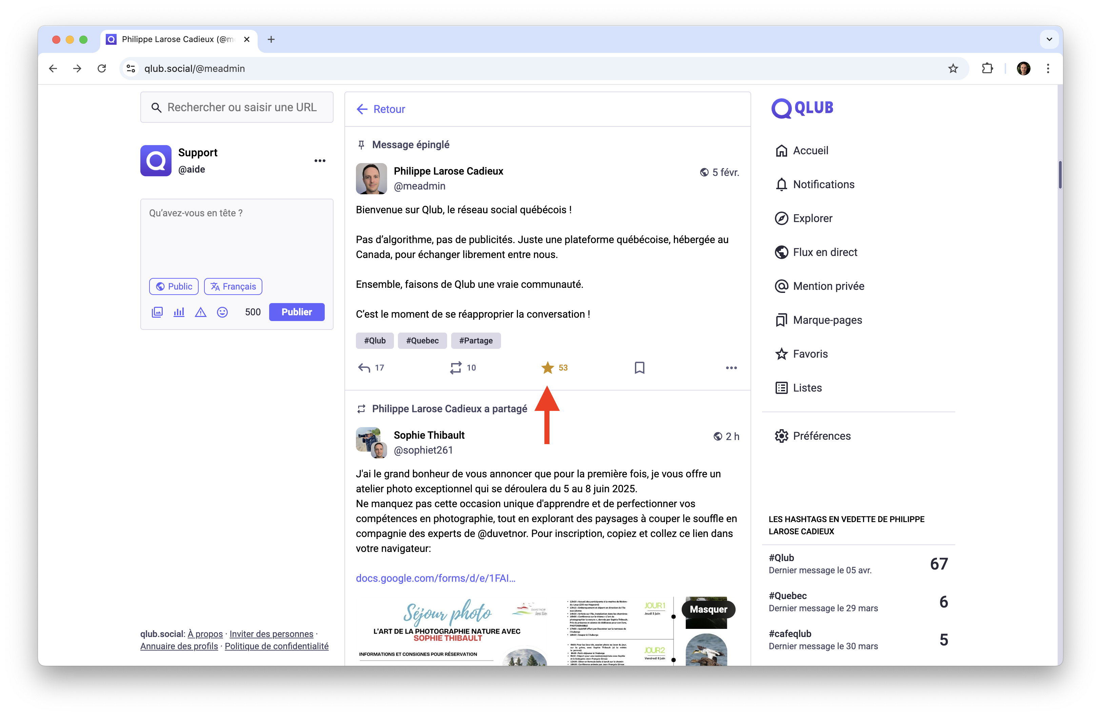Change post language from Français
The width and height of the screenshot is (1101, 716).
(x=233, y=286)
